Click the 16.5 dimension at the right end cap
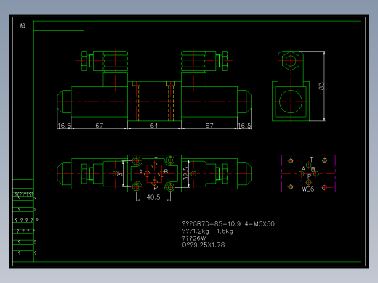The height and width of the screenshot is (283, 378). tap(244, 126)
